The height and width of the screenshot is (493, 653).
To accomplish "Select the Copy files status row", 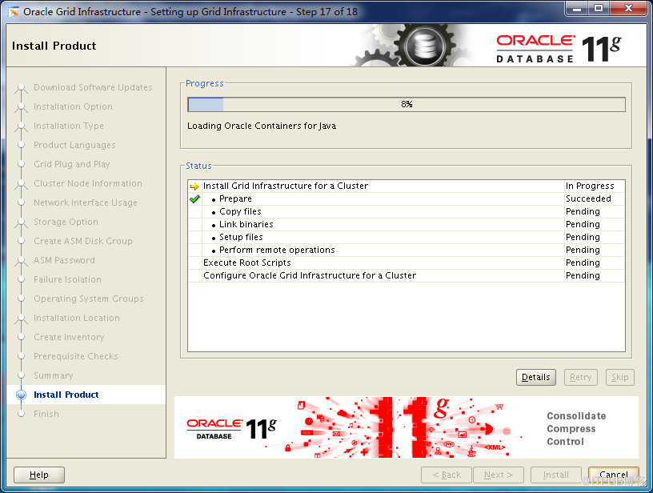I will coord(407,211).
